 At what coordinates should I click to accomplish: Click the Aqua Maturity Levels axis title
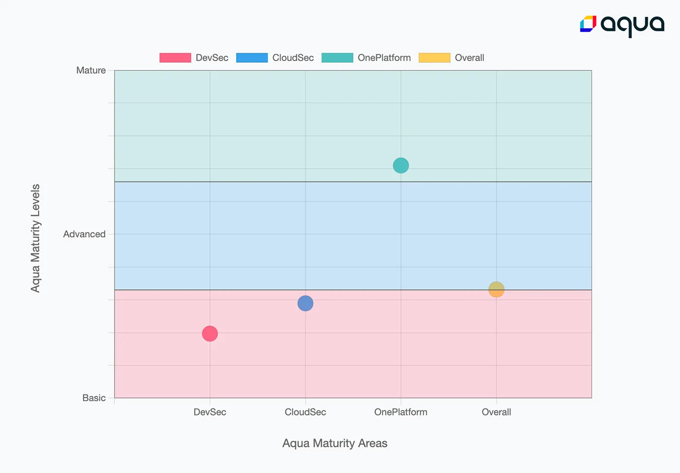35,238
